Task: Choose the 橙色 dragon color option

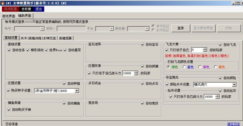Action: 216,67
